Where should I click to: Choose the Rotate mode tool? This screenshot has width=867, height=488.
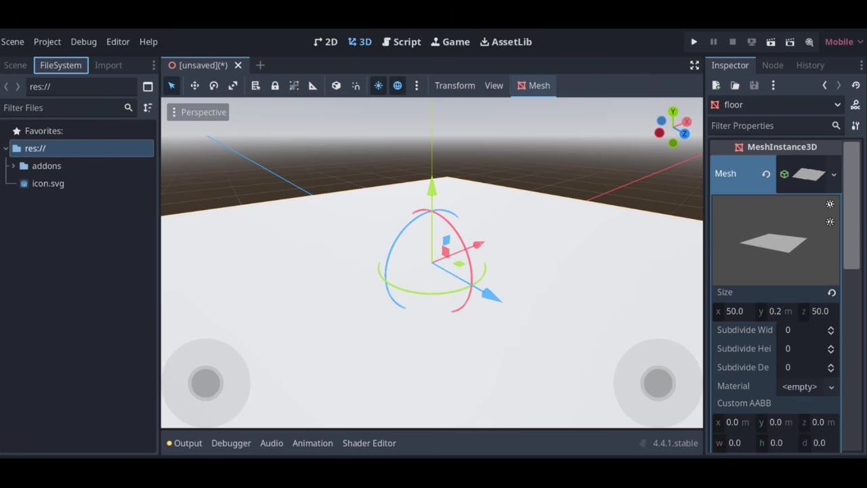coord(214,85)
